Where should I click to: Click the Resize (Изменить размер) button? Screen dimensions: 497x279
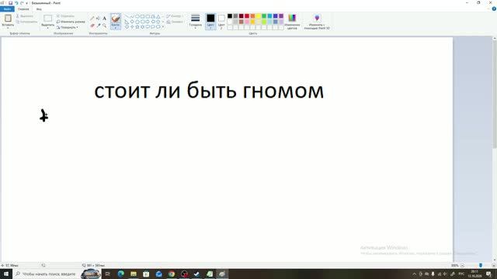pos(71,22)
